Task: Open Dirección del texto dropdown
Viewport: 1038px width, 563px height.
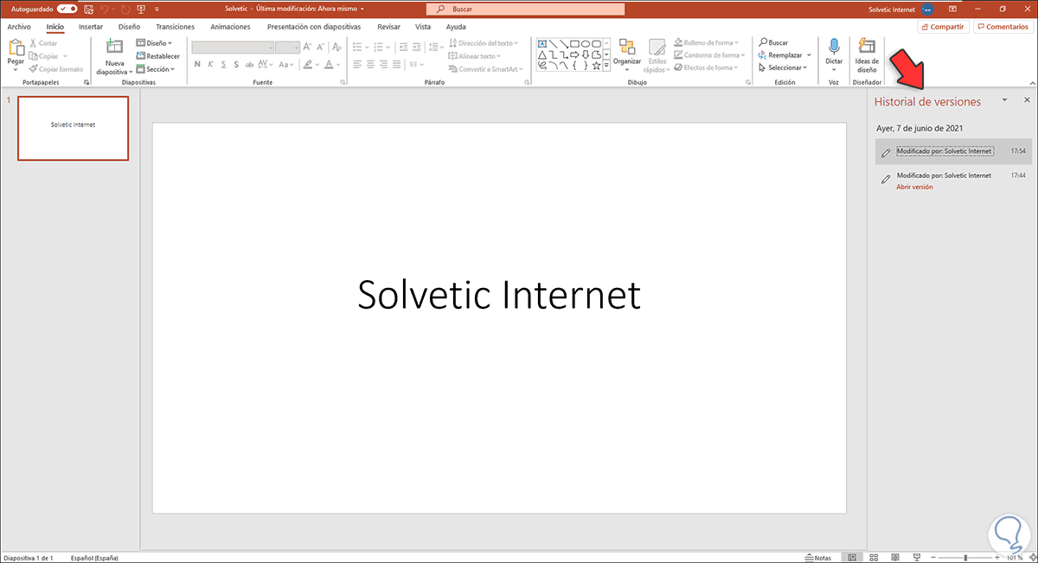Action: (483, 42)
